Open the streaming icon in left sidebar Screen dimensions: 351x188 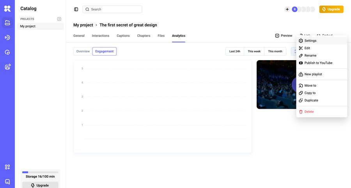point(7,37)
